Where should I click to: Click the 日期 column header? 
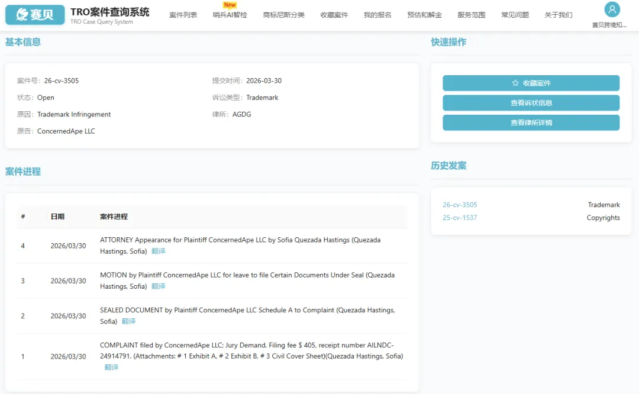[57, 217]
